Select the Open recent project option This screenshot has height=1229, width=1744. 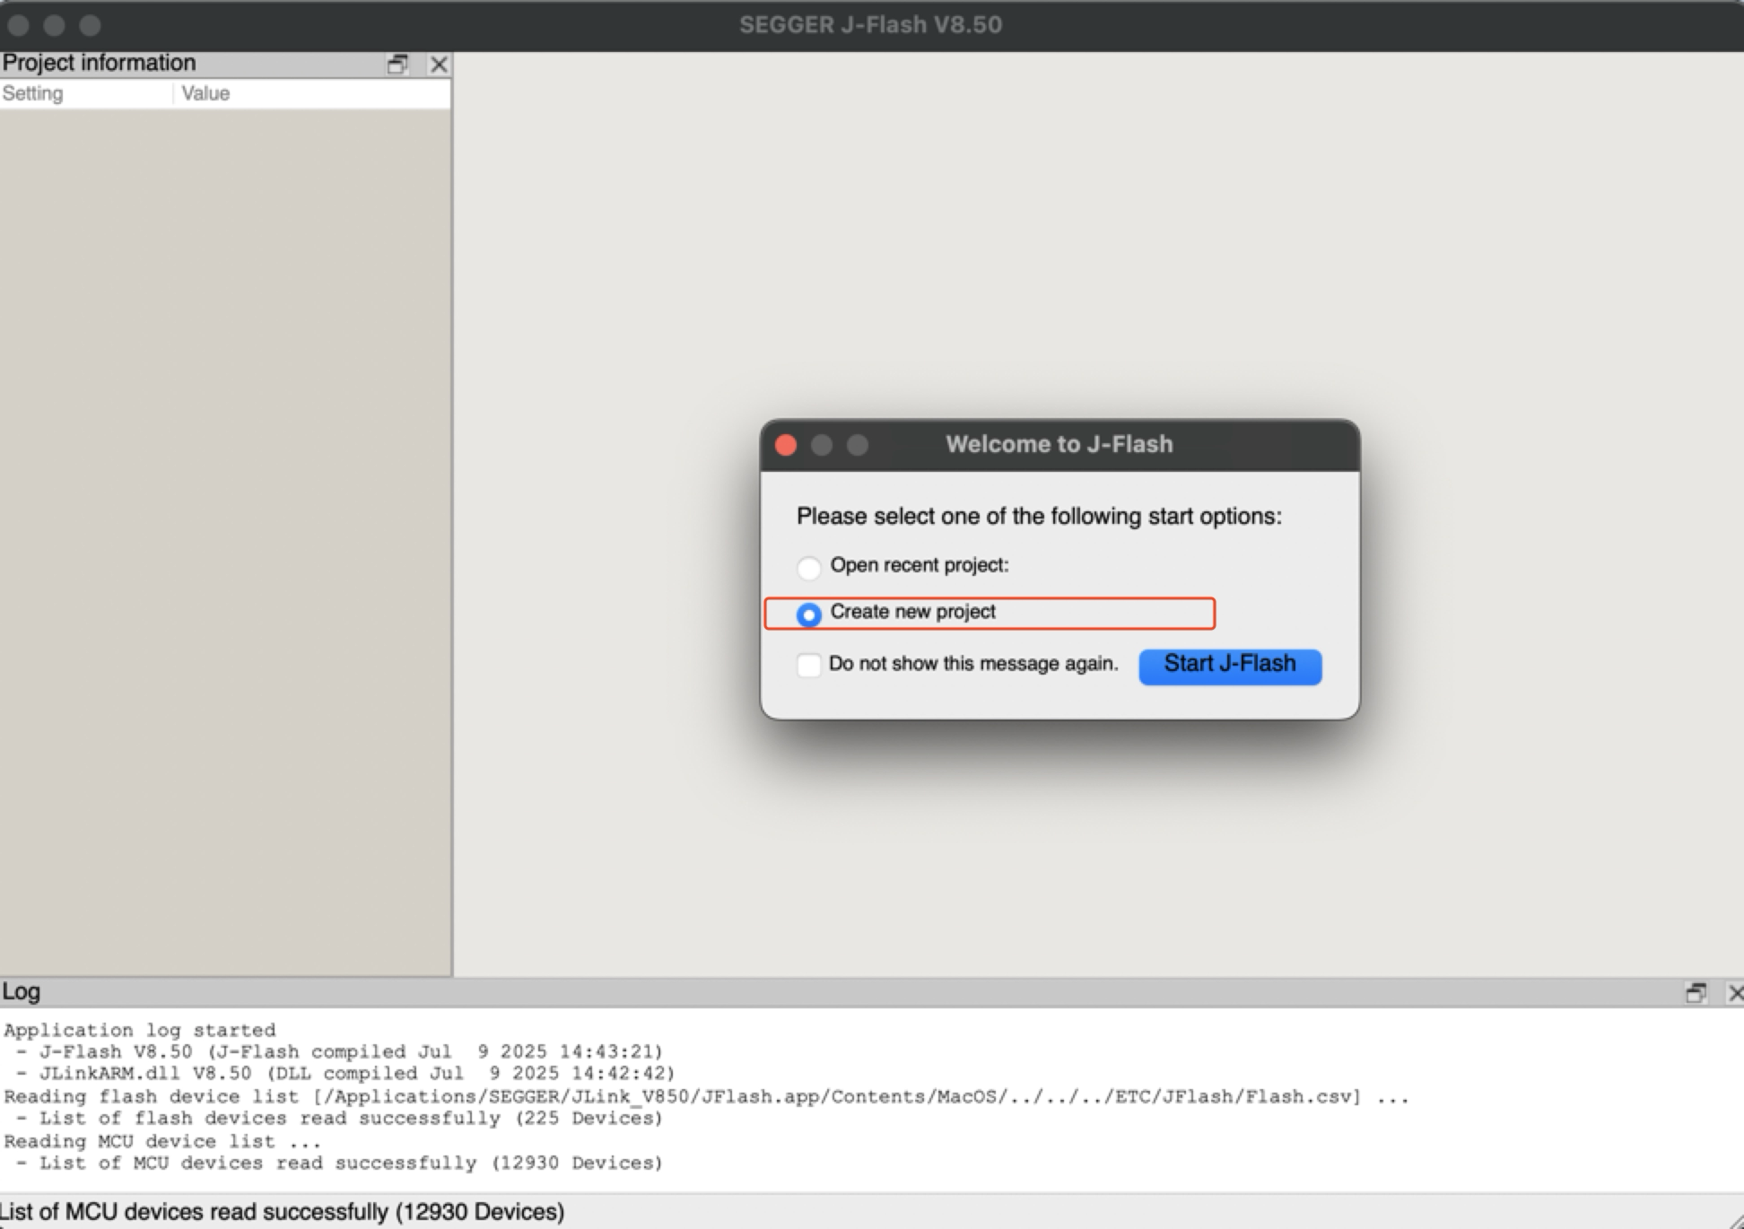point(808,568)
